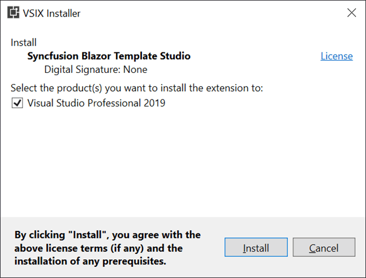Uncheck the Visual Studio Professional 2019 checkbox
366x278 pixels.
tap(17, 103)
